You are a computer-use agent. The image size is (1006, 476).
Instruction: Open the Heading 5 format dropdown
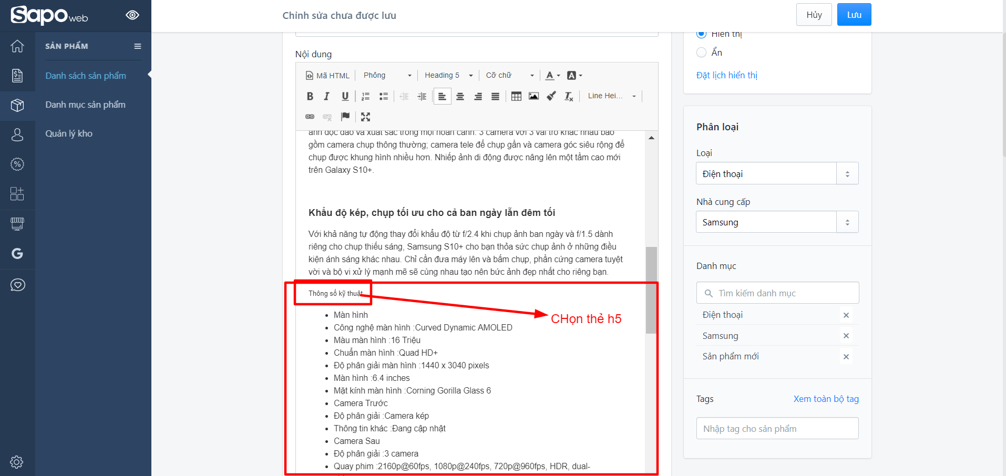point(449,76)
